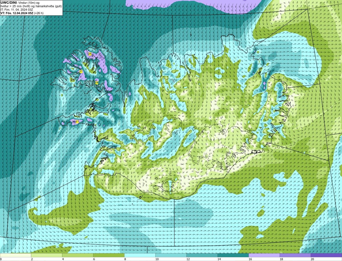Click the 16–18 m/s lavender legend swatch
The height and width of the screenshot is (261, 342).
click(264, 255)
